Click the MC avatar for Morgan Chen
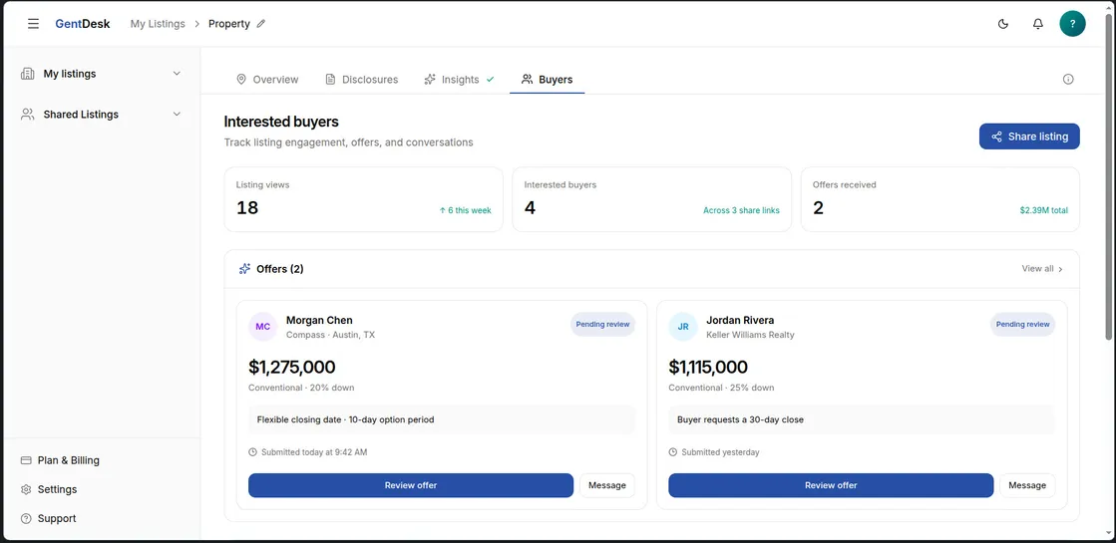Screen dimensions: 1116x543 pos(262,327)
